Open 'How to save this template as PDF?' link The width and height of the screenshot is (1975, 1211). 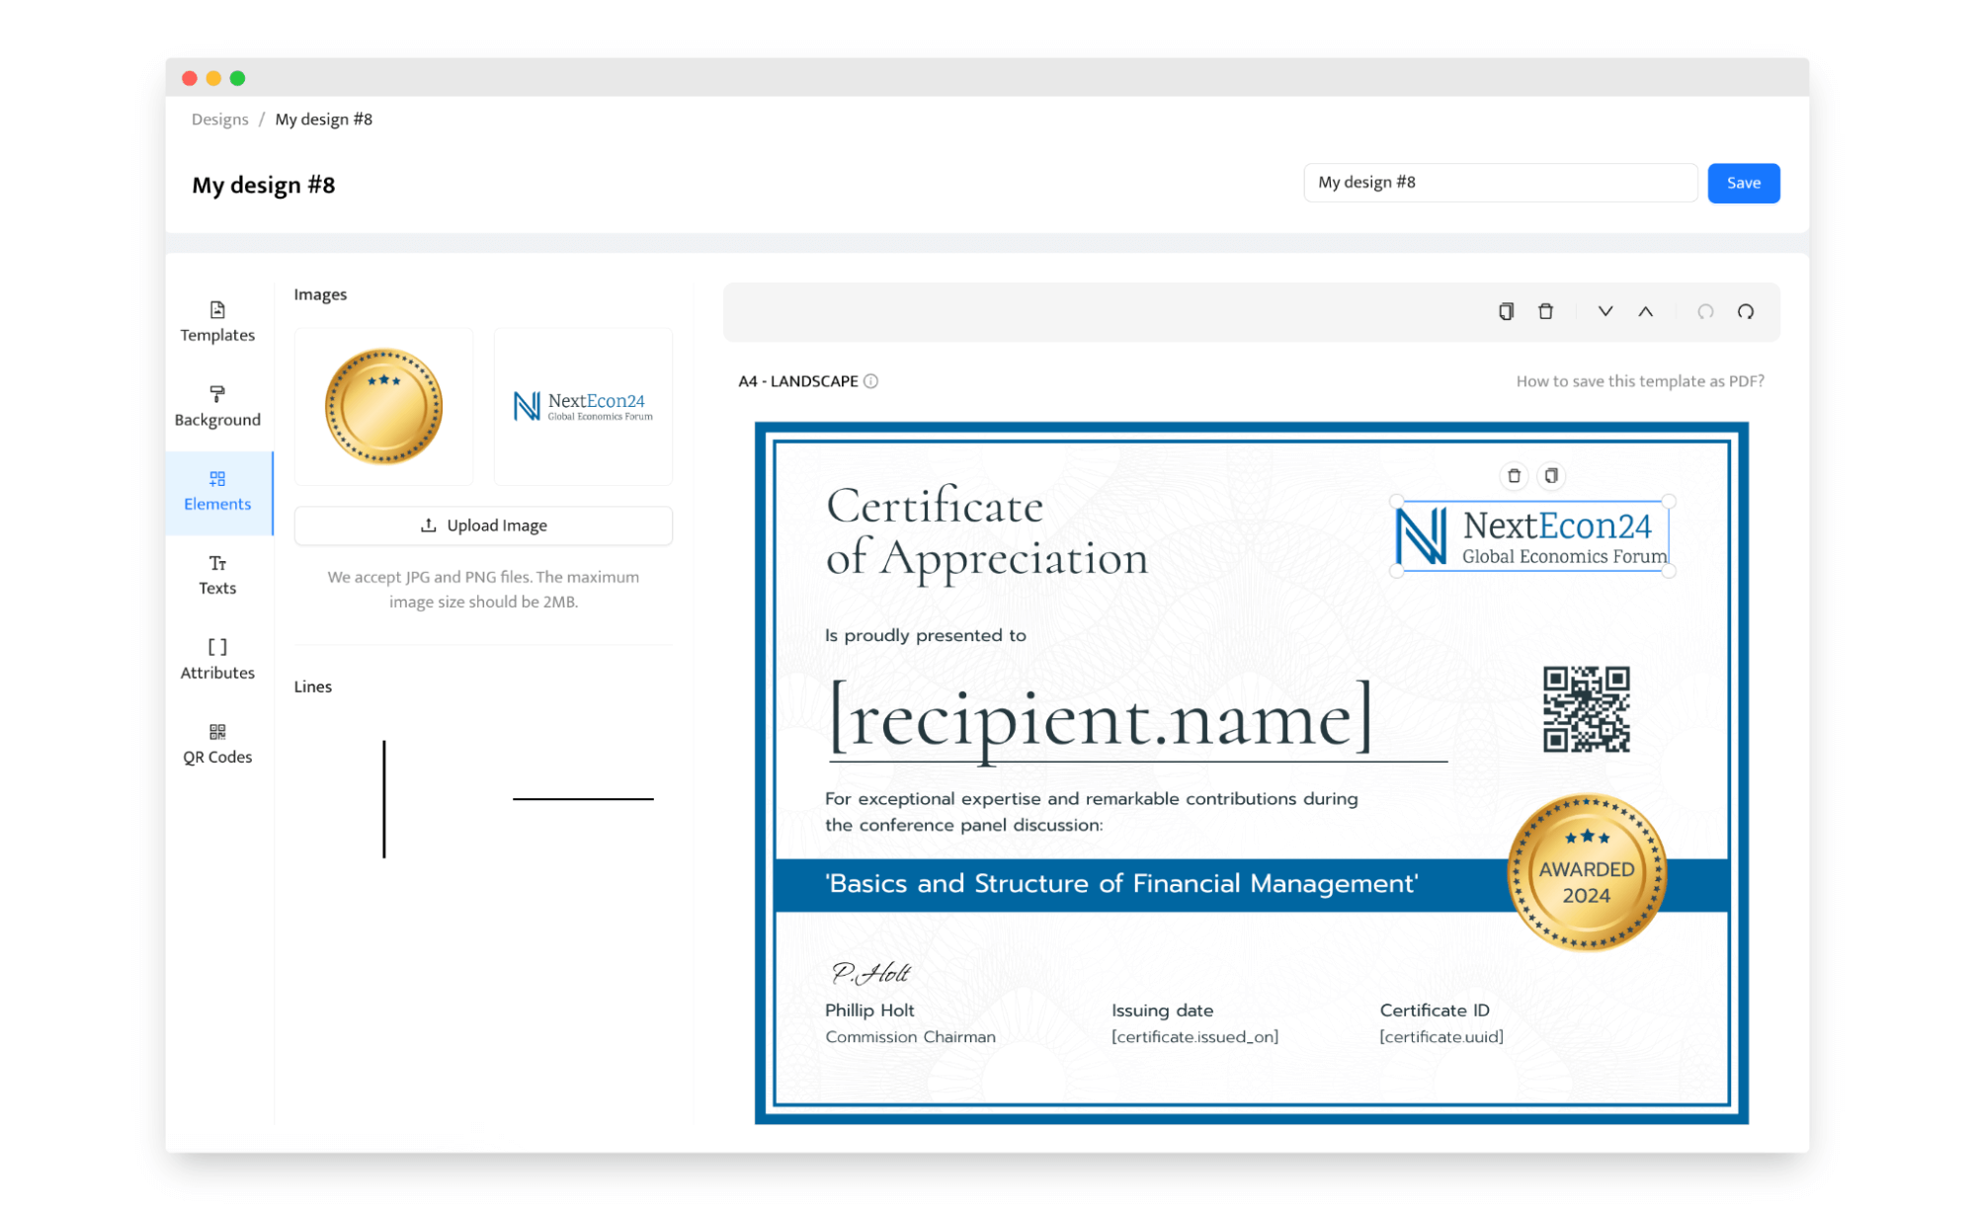1640,381
